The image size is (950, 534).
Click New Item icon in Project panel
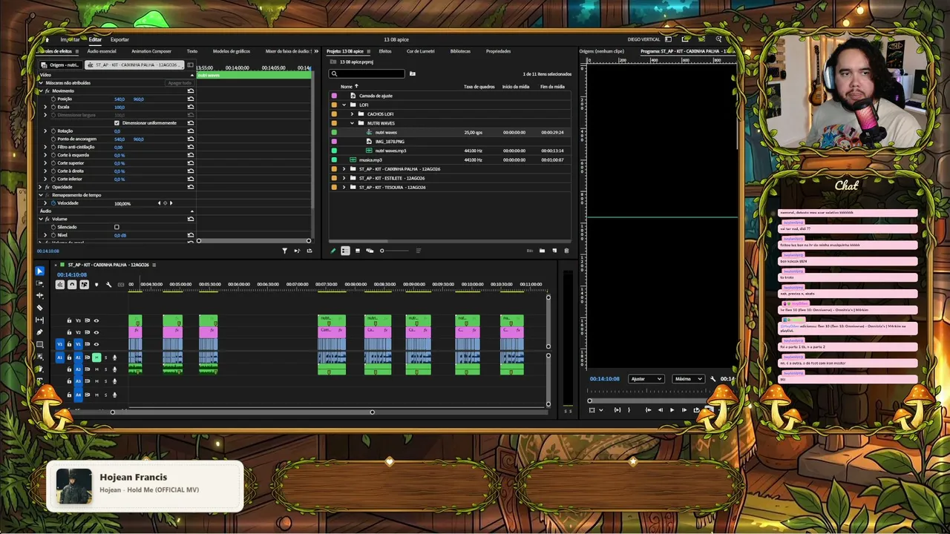tap(554, 251)
